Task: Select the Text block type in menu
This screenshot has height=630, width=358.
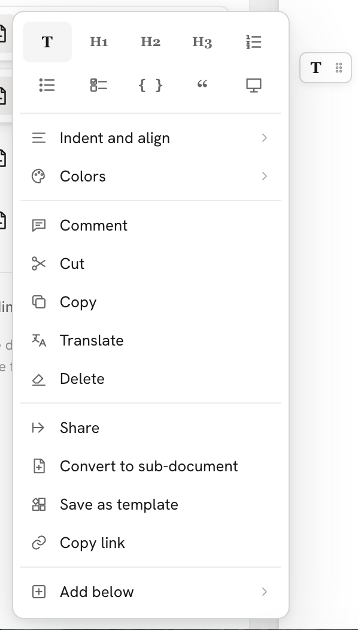Action: tap(47, 42)
